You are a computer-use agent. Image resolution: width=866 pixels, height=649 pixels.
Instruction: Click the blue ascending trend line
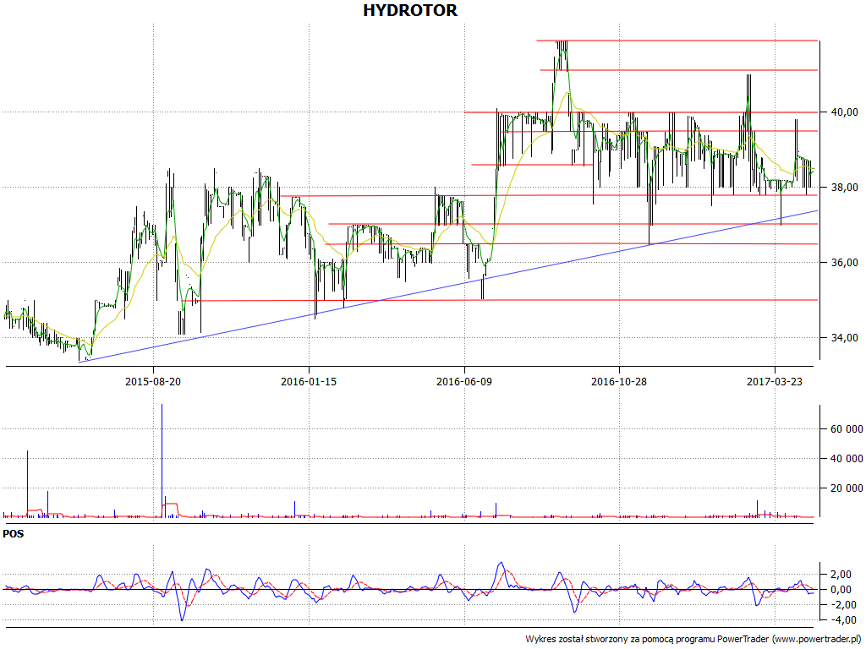point(448,286)
